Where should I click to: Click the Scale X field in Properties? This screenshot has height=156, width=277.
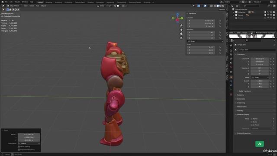[260, 81]
